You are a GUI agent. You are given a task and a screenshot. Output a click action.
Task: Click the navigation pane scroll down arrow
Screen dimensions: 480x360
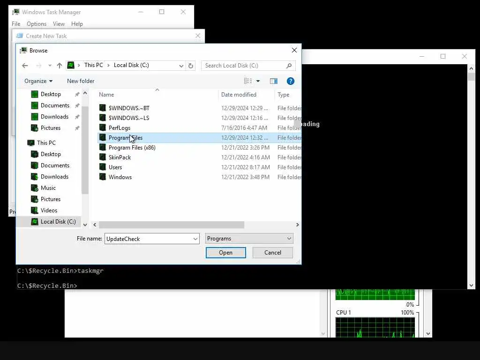[x=85, y=225]
